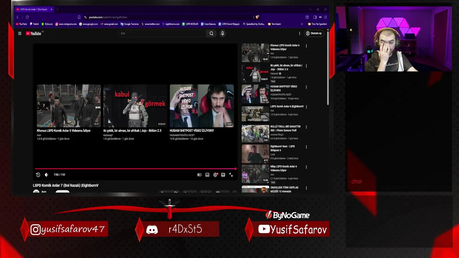Open the www.twitter.com bookmark
Image resolution: width=459 pixels, height=258 pixels.
(x=150, y=24)
